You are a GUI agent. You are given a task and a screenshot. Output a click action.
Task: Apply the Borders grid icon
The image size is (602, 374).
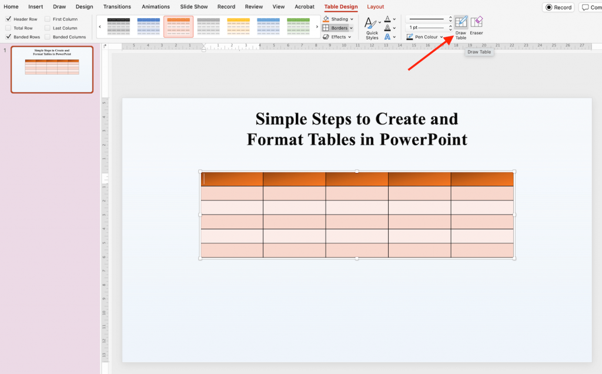pyautogui.click(x=326, y=28)
